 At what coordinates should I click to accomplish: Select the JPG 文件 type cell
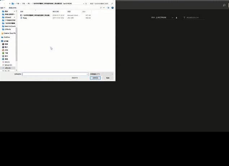click(x=70, y=18)
